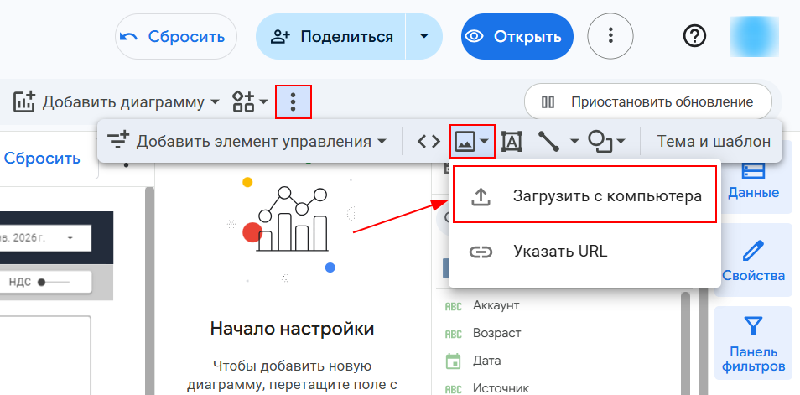Open the Свойства side panel
The width and height of the screenshot is (800, 395).
(x=753, y=261)
